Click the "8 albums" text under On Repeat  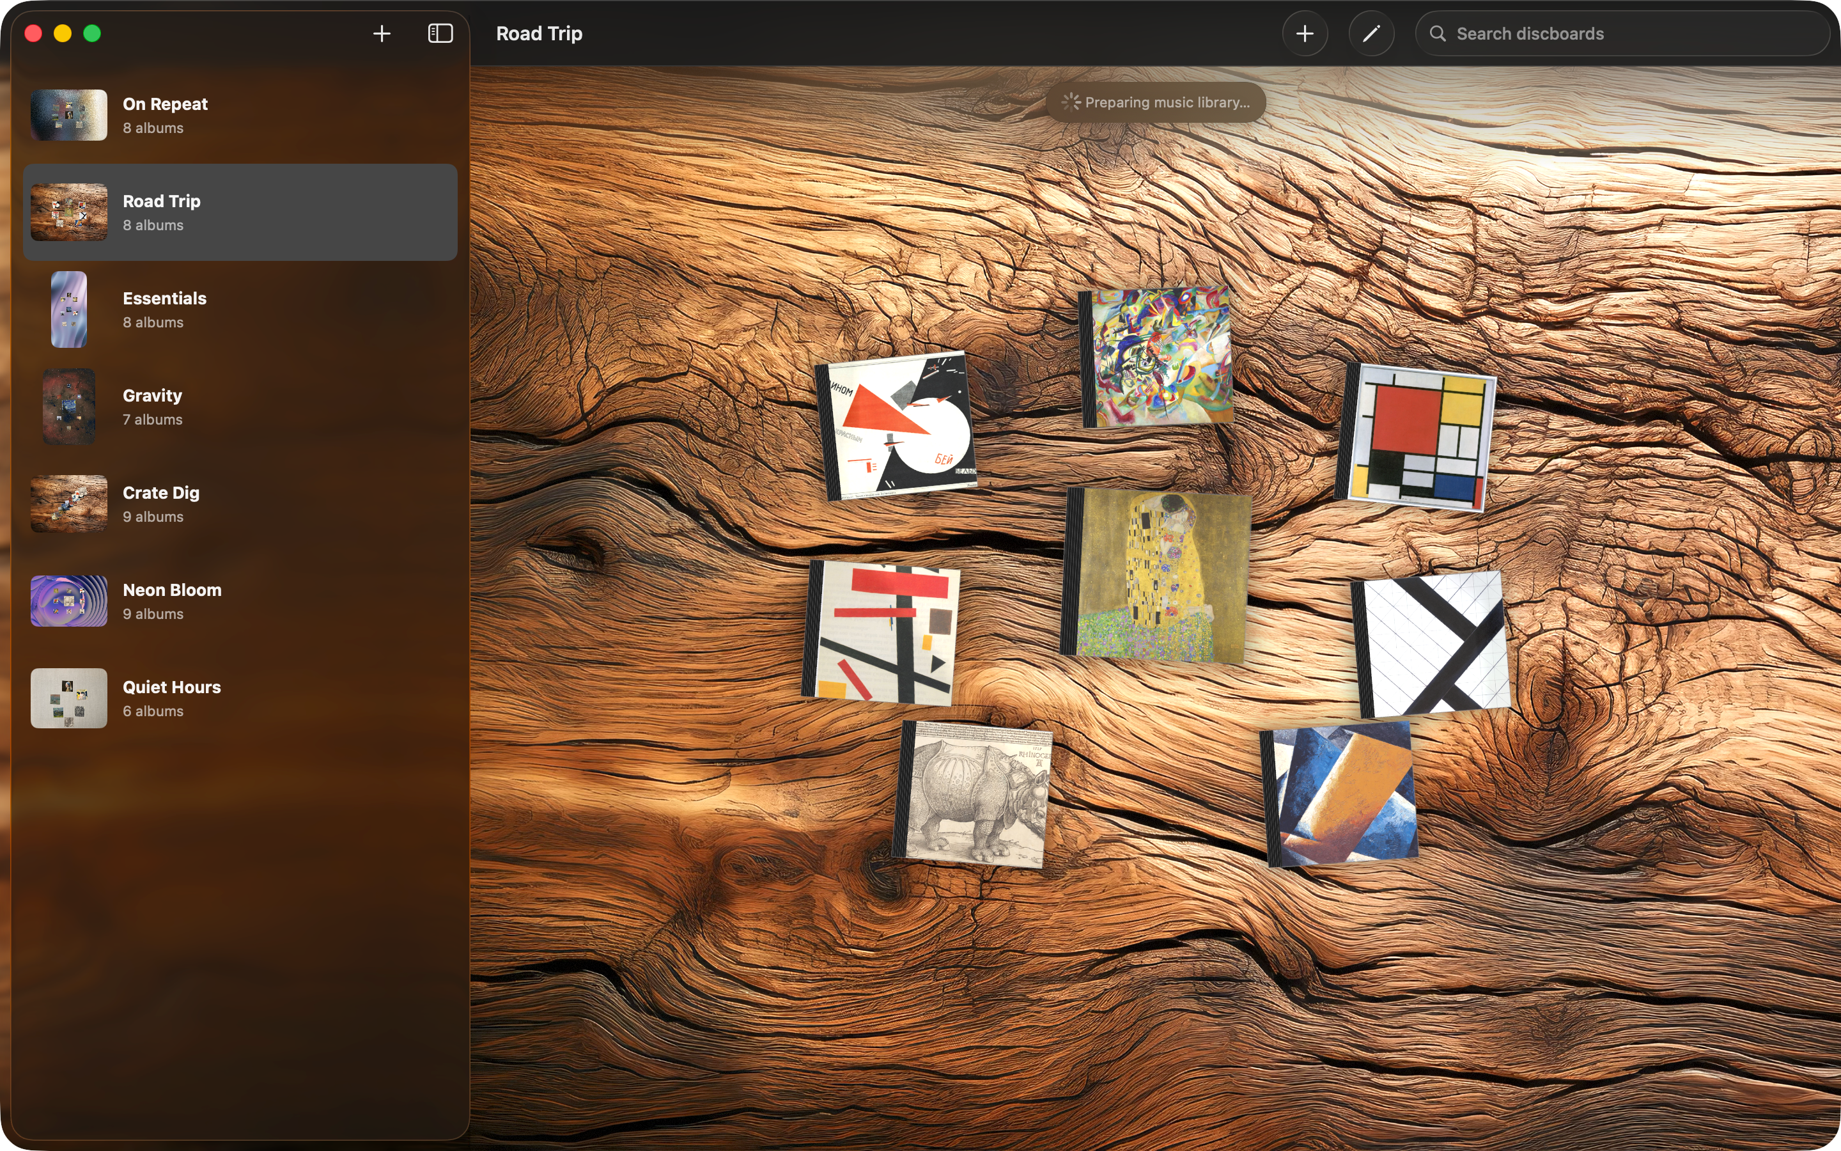tap(153, 128)
